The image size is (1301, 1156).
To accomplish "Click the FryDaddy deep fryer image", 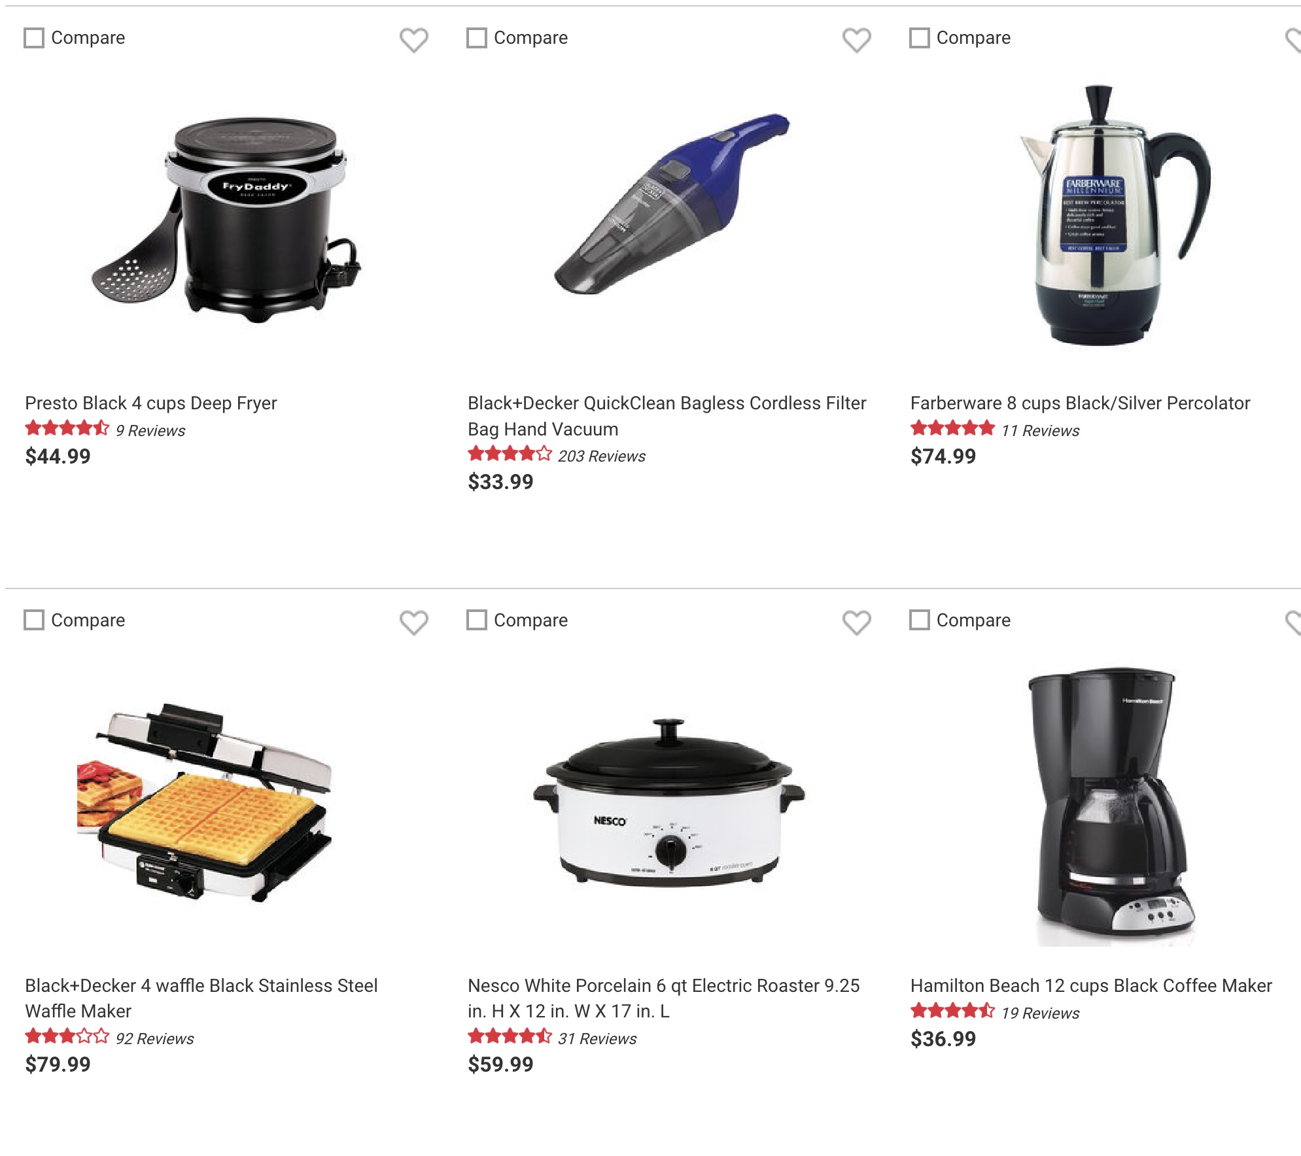I will [x=226, y=220].
